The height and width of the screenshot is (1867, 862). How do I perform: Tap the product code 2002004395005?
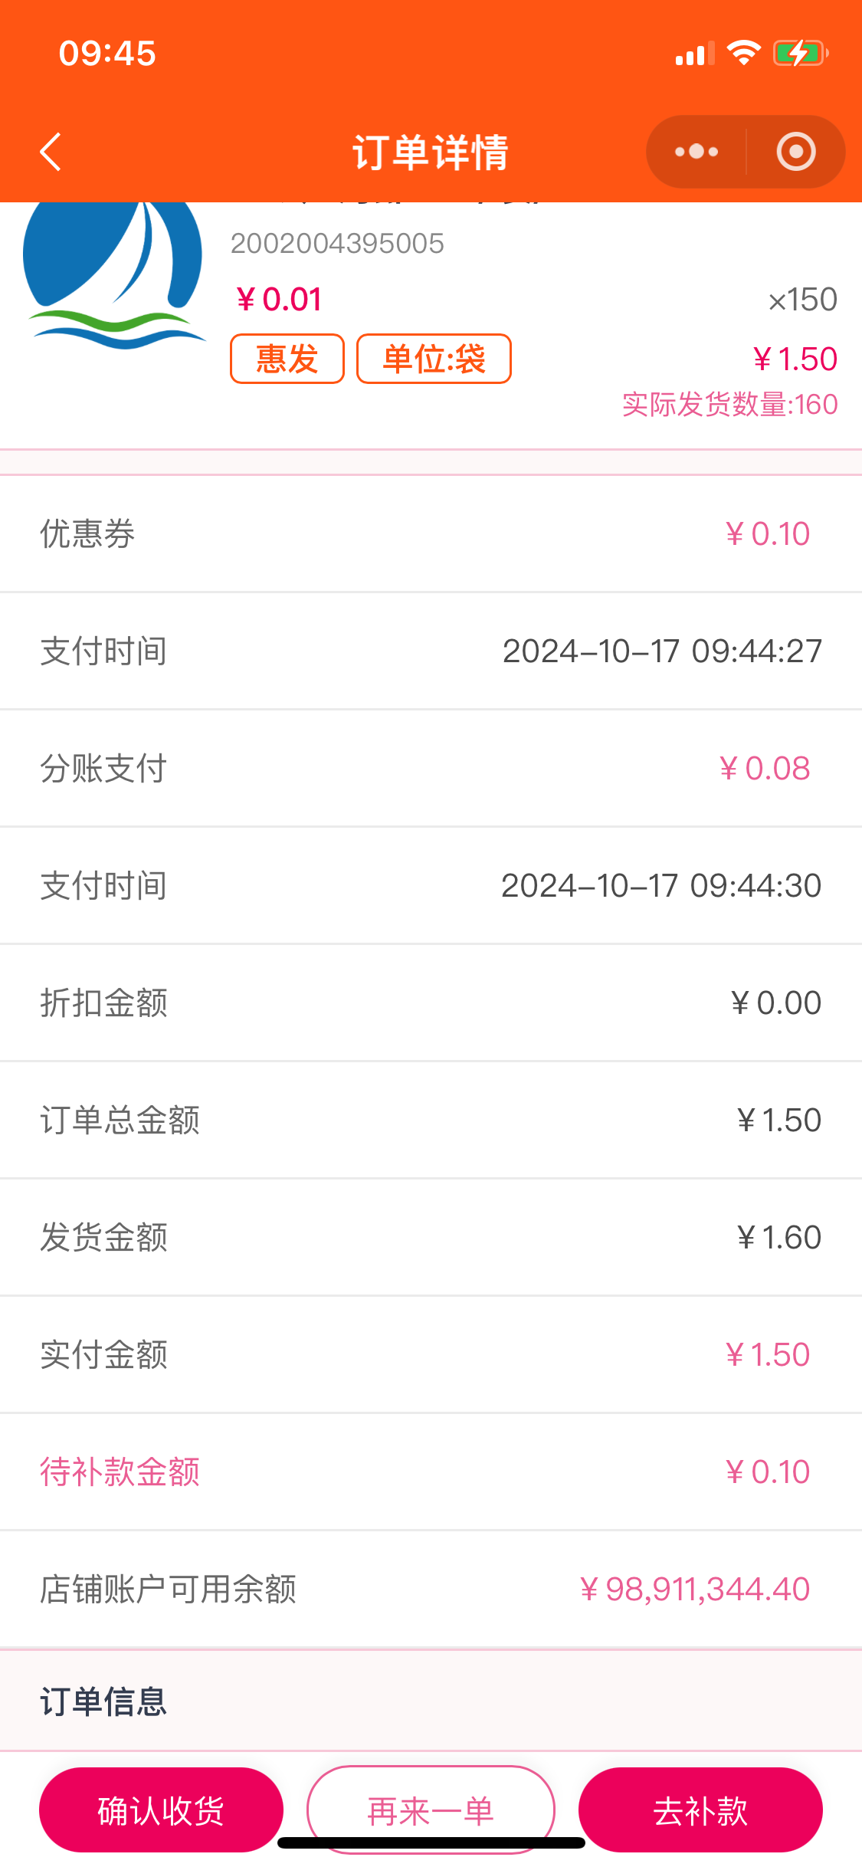click(x=337, y=244)
